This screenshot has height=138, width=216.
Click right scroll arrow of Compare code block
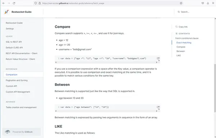click(157, 62)
